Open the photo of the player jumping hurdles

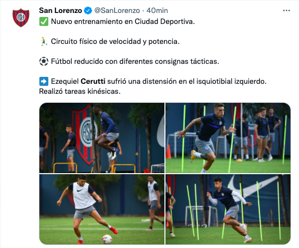[x=102, y=138]
